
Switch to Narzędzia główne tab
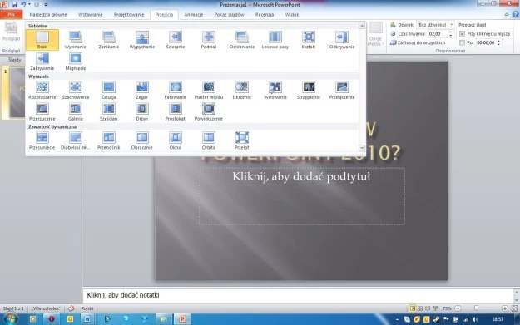48,15
